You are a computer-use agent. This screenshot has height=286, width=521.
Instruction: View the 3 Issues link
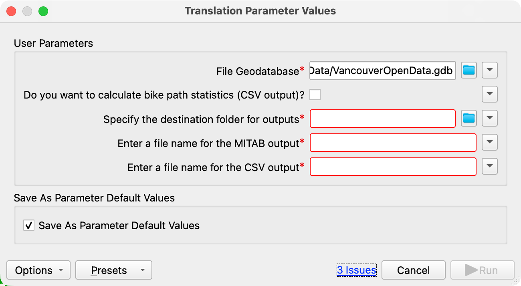pyautogui.click(x=357, y=270)
